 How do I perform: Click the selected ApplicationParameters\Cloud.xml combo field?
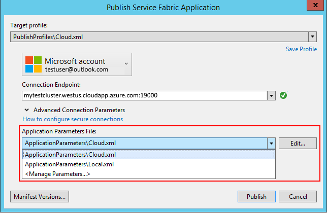tap(145, 143)
